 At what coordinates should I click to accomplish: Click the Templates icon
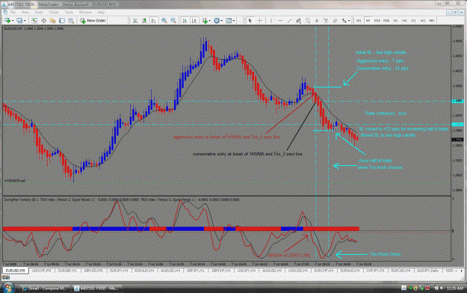point(229,21)
